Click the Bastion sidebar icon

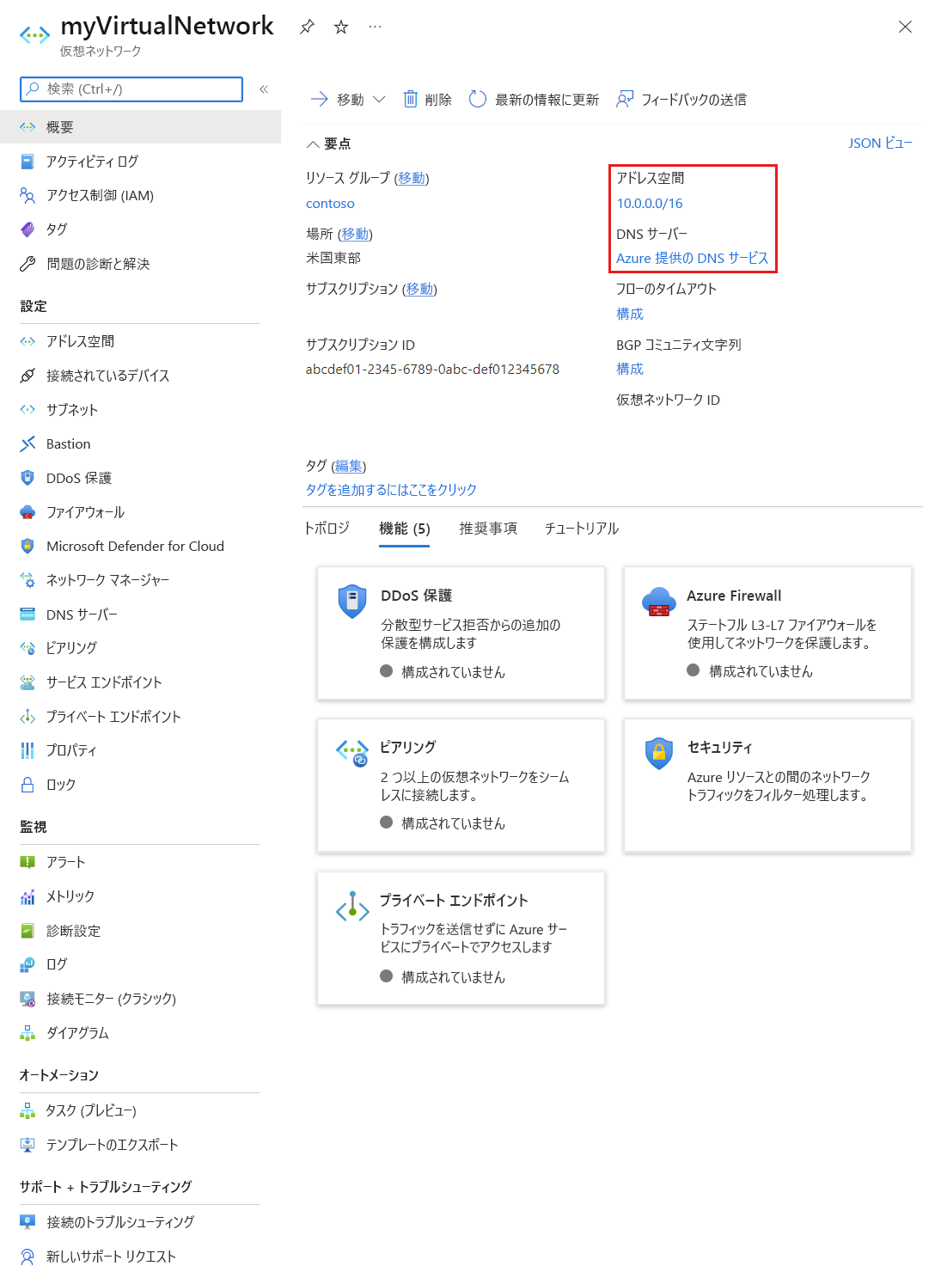[27, 443]
